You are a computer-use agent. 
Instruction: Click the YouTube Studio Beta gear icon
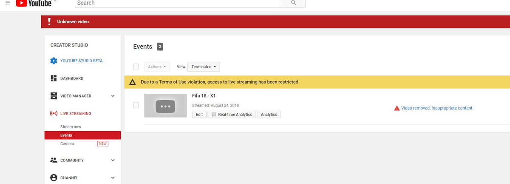(x=54, y=60)
